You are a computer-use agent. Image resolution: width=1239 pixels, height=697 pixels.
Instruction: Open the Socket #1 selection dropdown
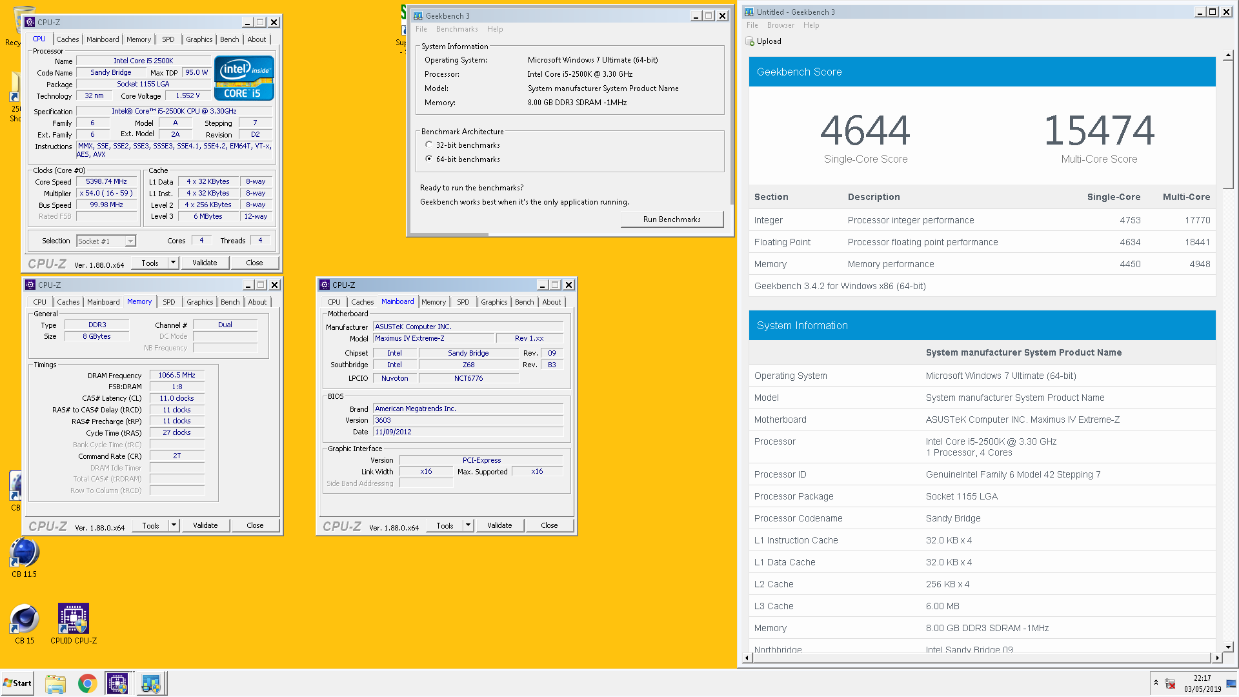point(131,241)
